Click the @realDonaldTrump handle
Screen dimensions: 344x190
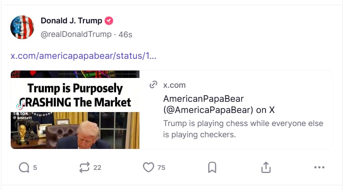coord(76,34)
